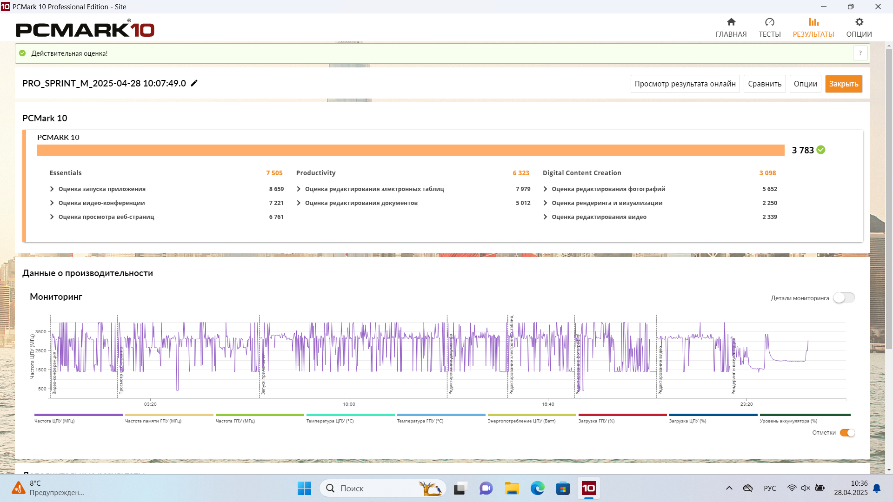The image size is (893, 502).
Task: Click the PCMark 10 taskbar icon
Action: coord(588,488)
